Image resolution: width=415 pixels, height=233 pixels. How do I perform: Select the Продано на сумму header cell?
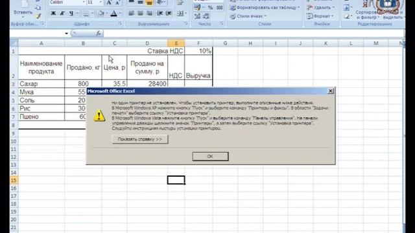(147, 67)
